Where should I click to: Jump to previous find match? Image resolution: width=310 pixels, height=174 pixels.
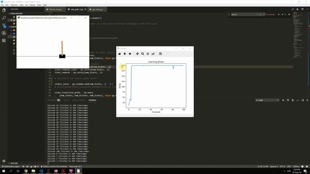point(279,14)
